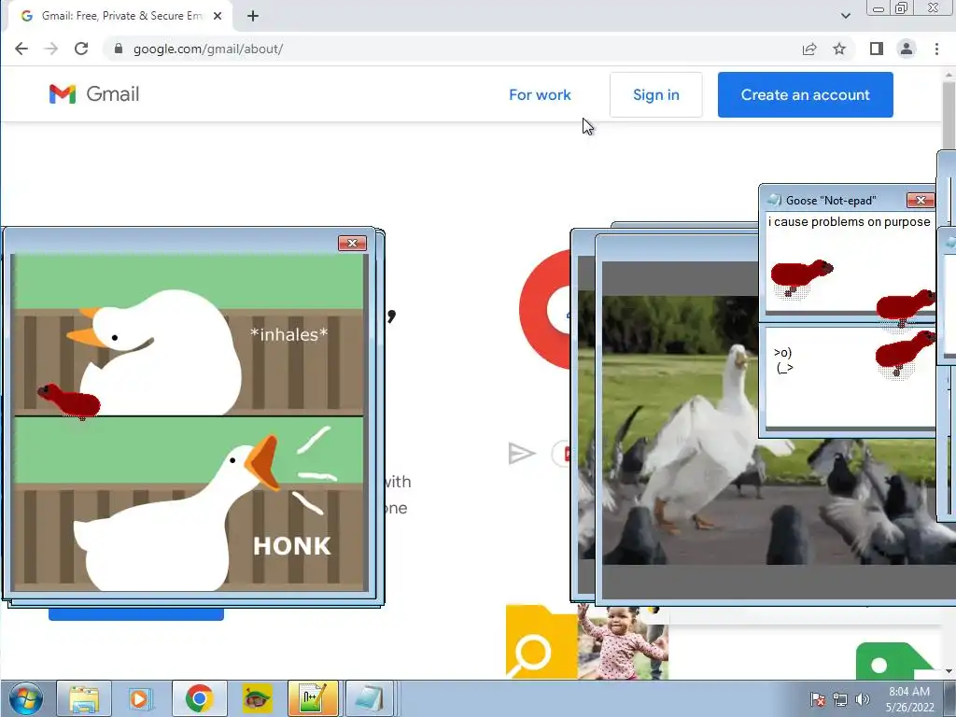
Task: Click the notepad taskbar icon
Action: [370, 698]
